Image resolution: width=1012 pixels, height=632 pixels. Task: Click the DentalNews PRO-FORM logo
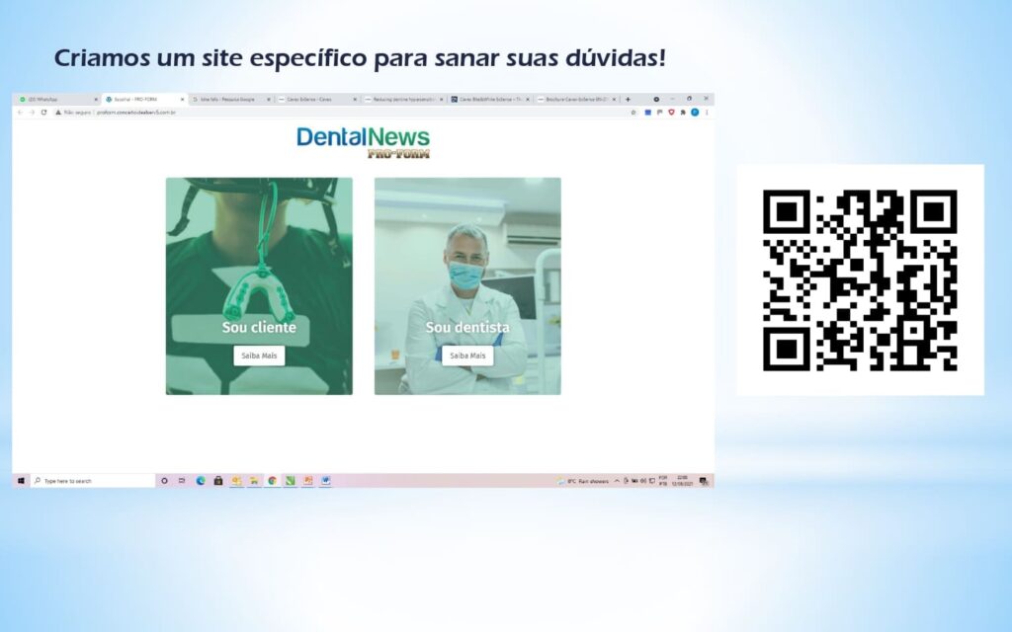coord(364,142)
